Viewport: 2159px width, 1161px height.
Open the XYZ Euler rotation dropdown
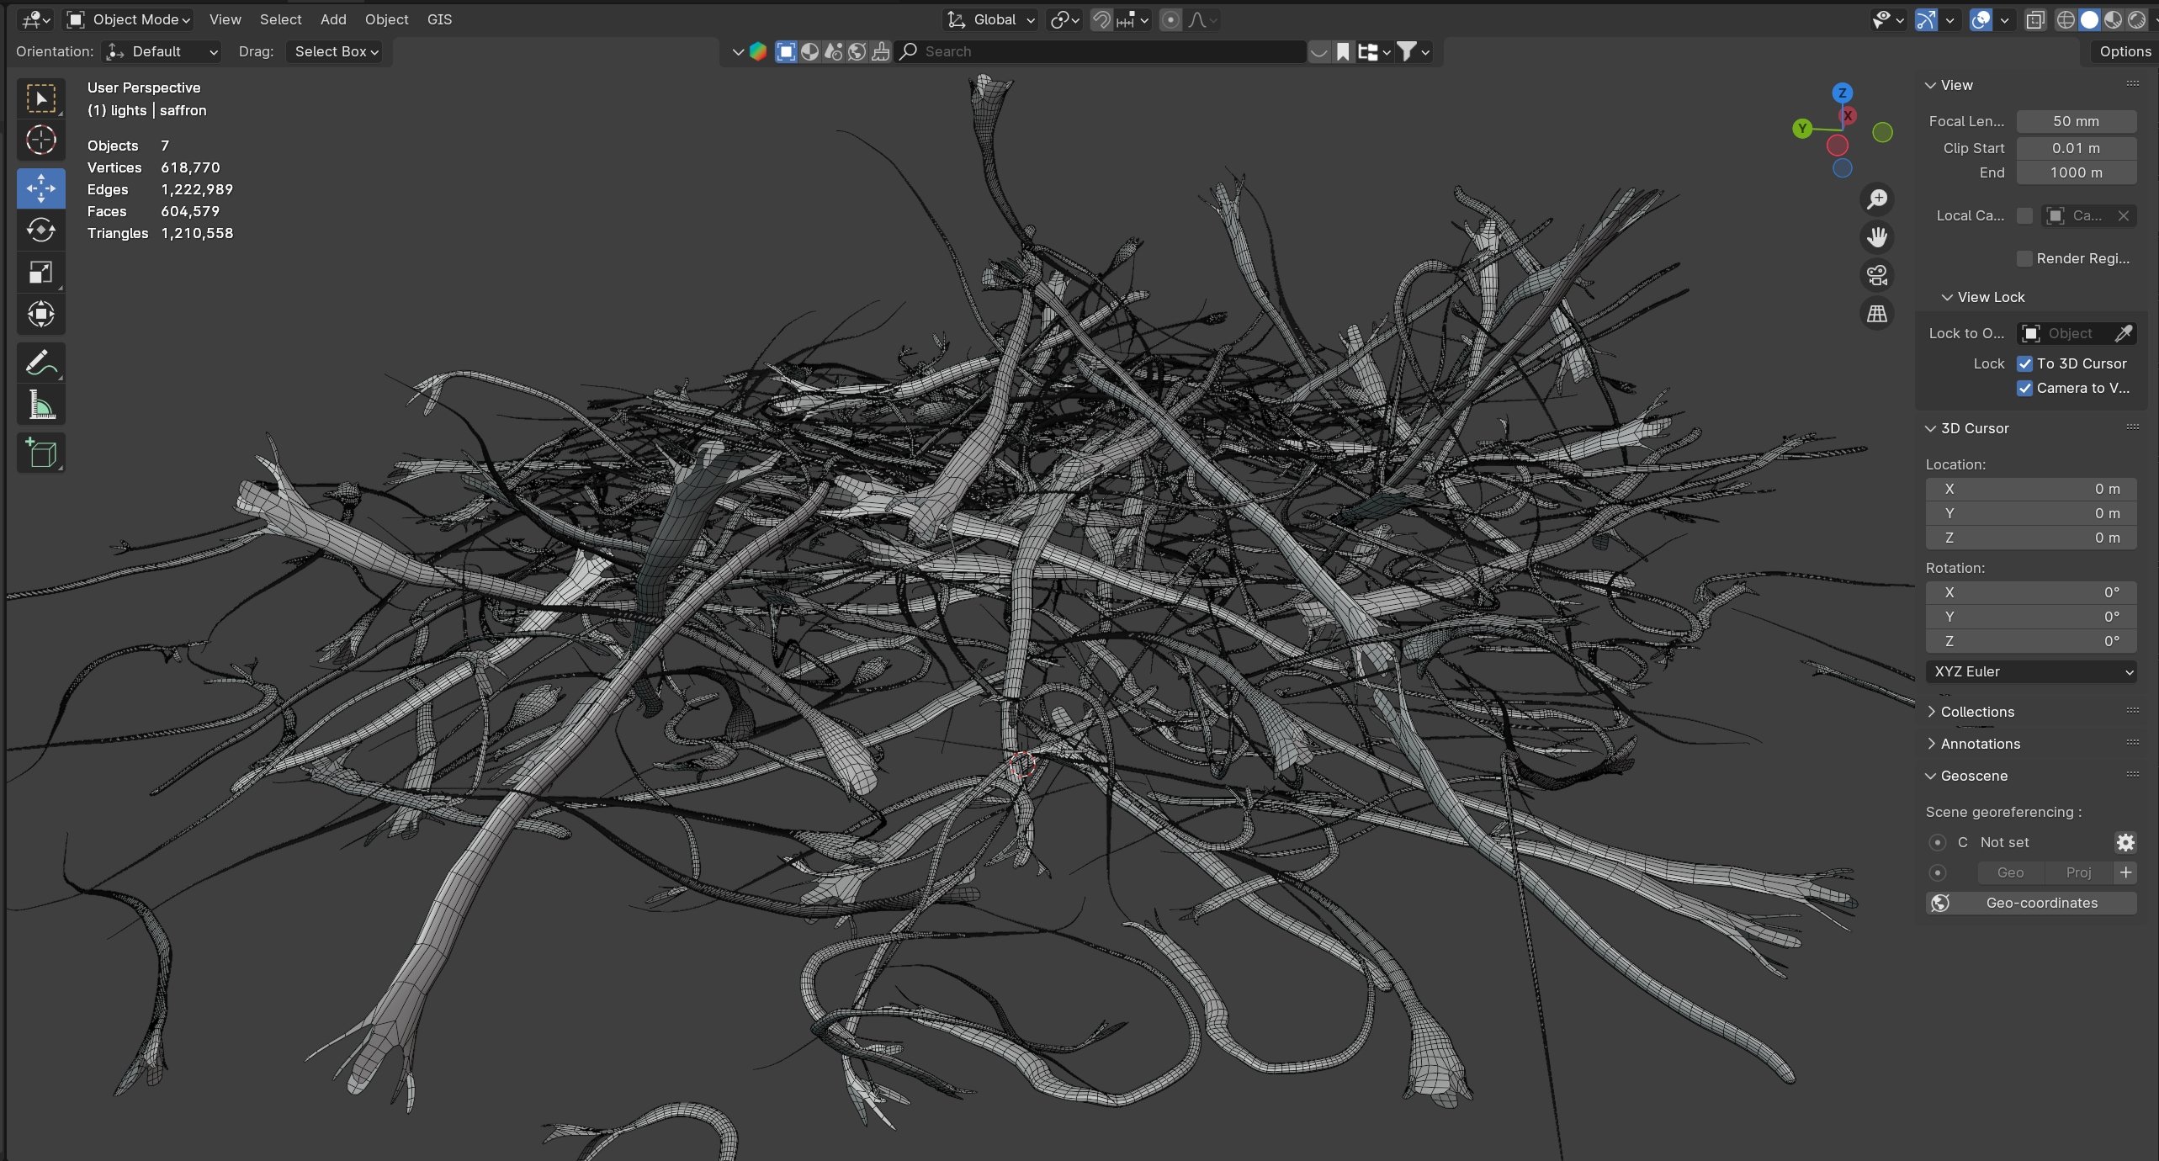pyautogui.click(x=2031, y=671)
